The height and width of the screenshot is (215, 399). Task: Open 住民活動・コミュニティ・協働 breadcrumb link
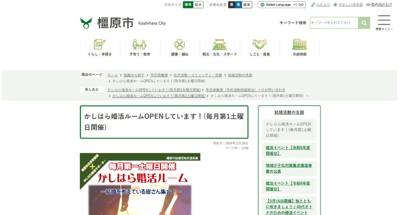(x=198, y=75)
